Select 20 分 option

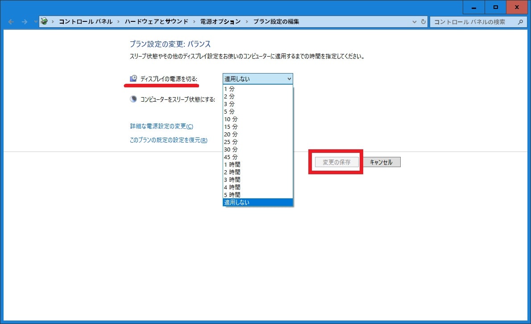(258, 134)
